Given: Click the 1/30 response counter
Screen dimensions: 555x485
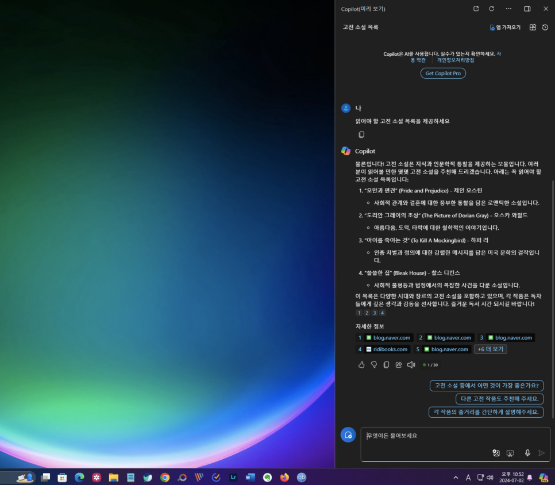Looking at the screenshot, I should tap(430, 365).
